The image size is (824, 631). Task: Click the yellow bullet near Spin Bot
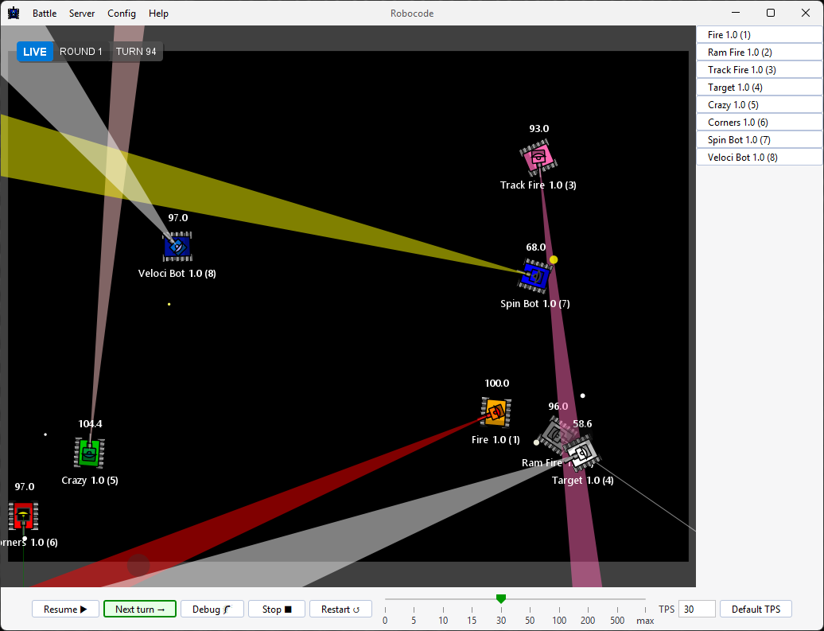pyautogui.click(x=554, y=259)
